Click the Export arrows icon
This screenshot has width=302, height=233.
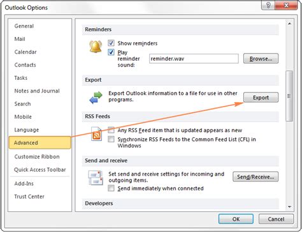96,98
